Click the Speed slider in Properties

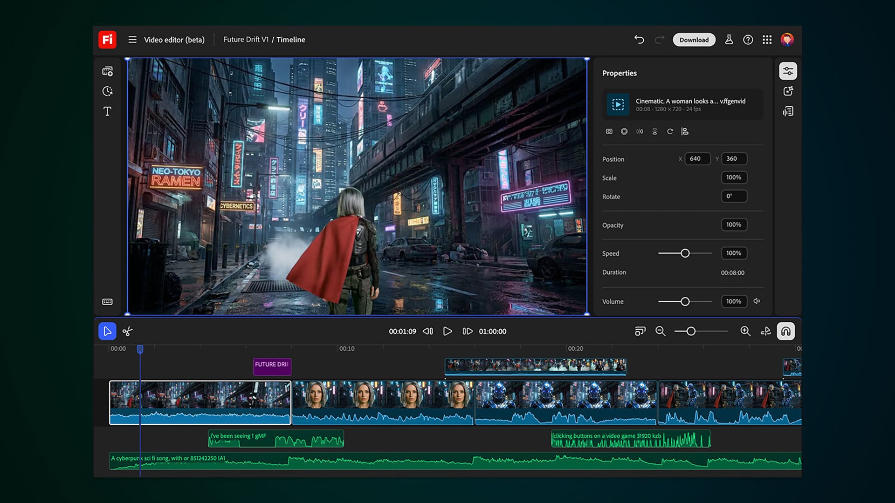(685, 253)
